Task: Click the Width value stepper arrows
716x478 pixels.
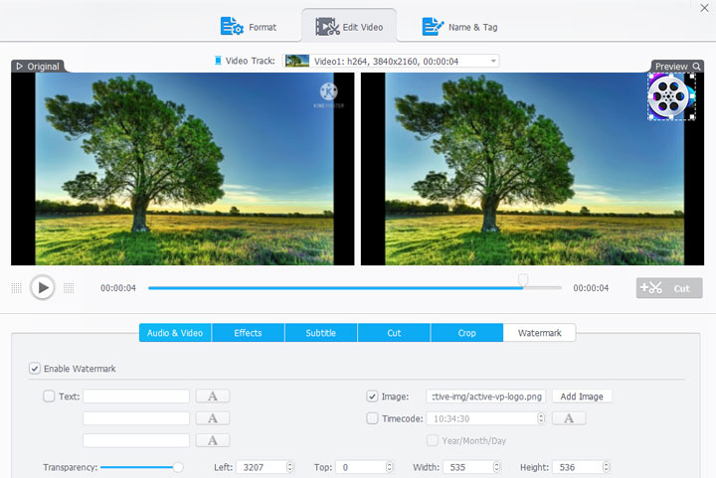Action: pos(494,467)
